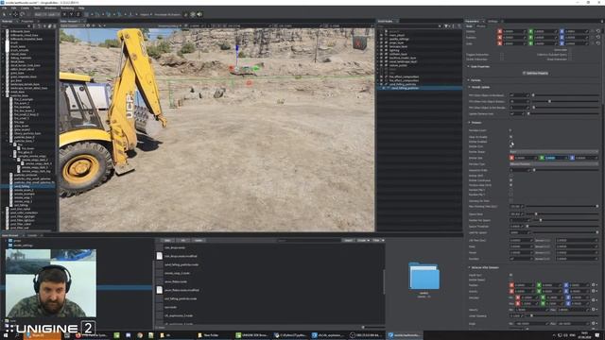Open the Help menu
Viewport: 605px width, 340px height.
pos(81,8)
